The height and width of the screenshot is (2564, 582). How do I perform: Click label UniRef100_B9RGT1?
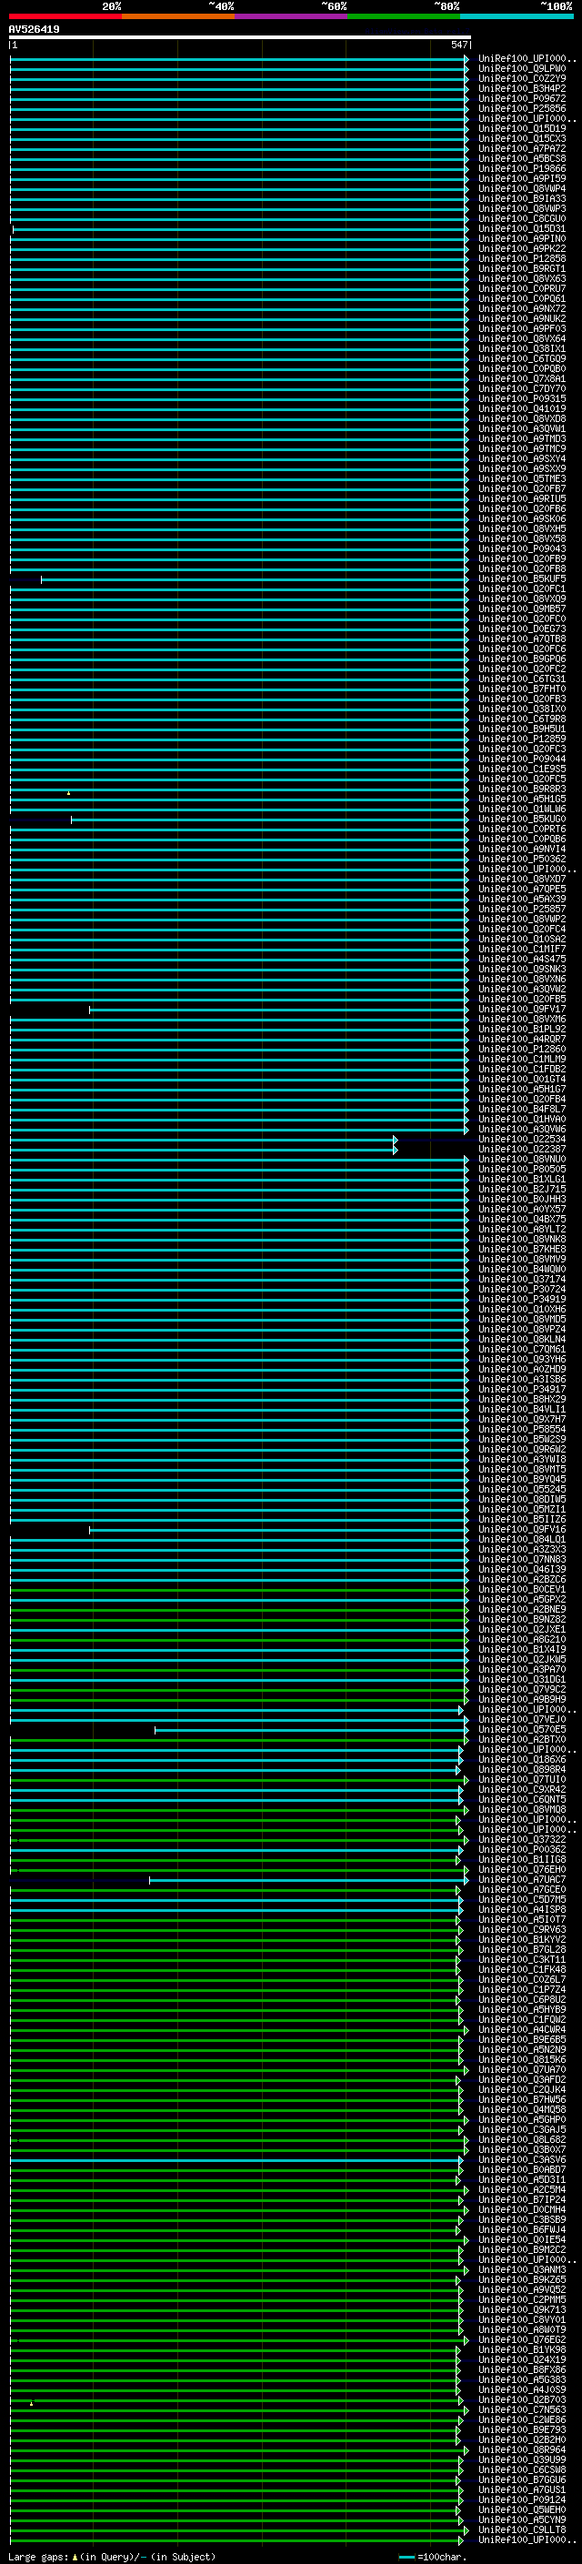(x=521, y=268)
